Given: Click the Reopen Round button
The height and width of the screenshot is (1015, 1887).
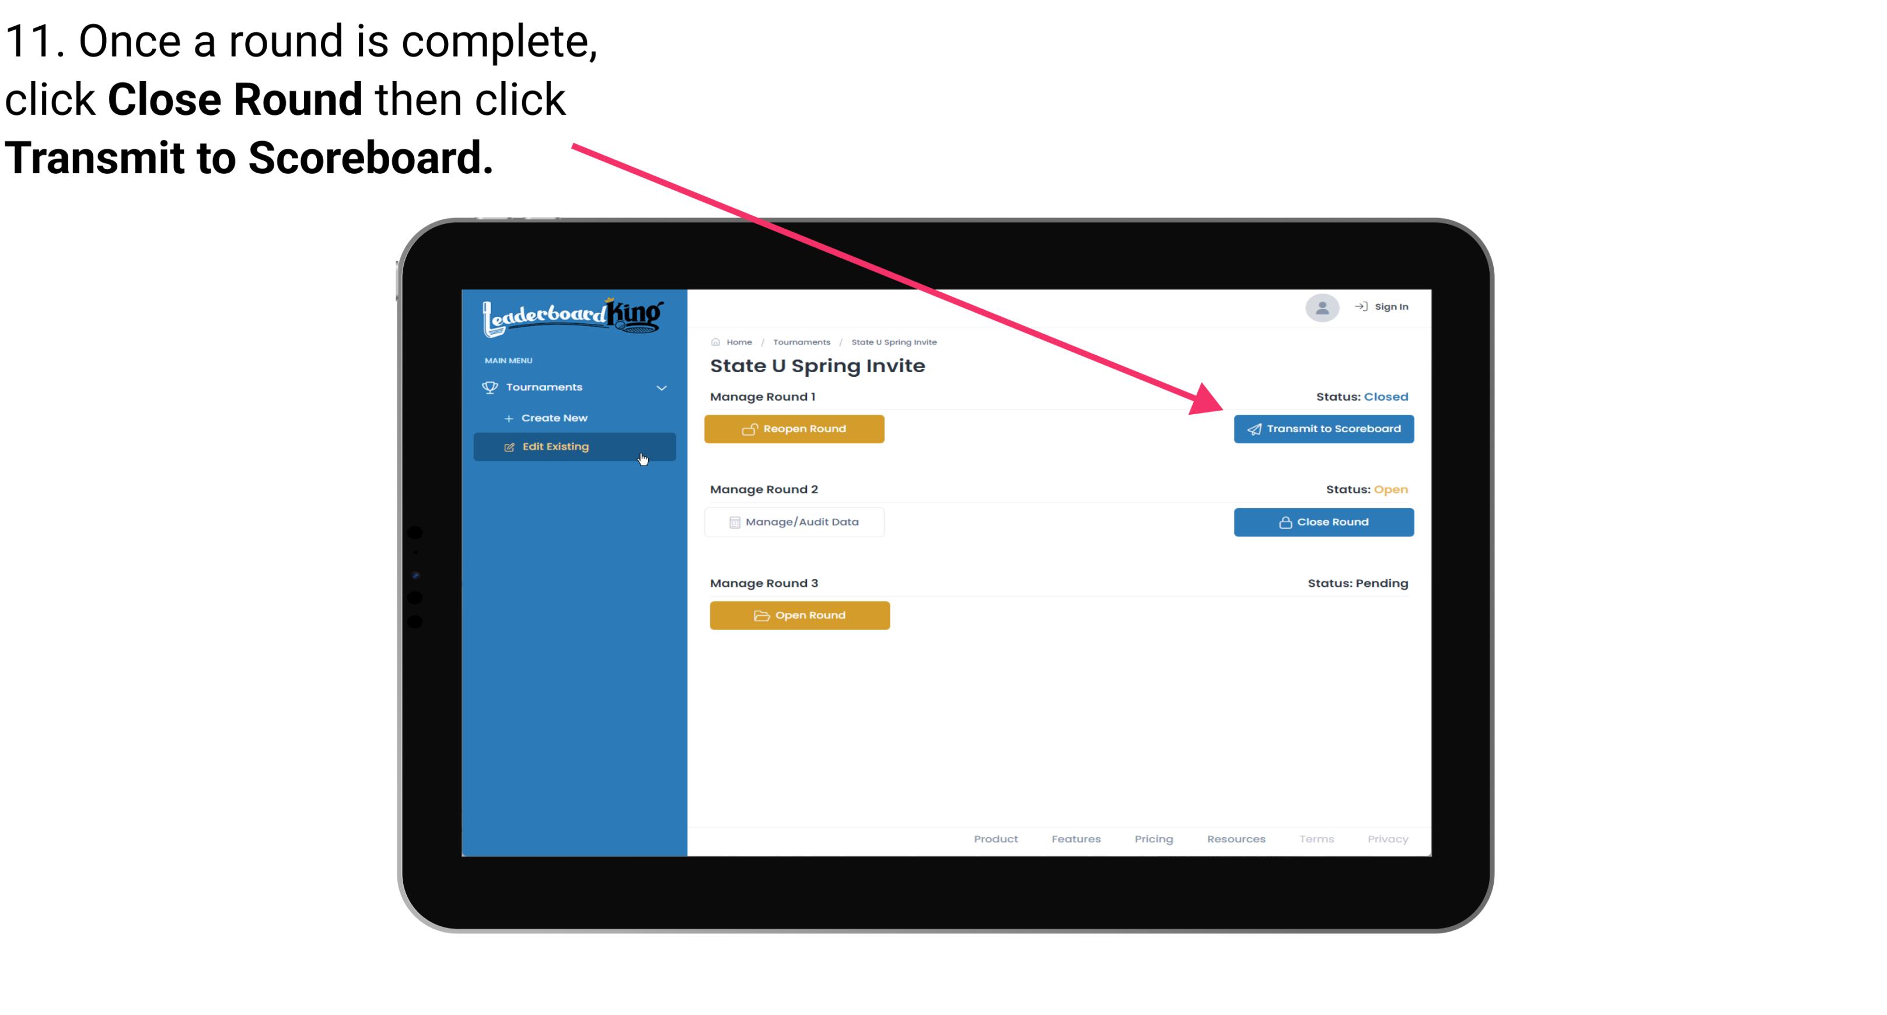Looking at the screenshot, I should coord(797,428).
